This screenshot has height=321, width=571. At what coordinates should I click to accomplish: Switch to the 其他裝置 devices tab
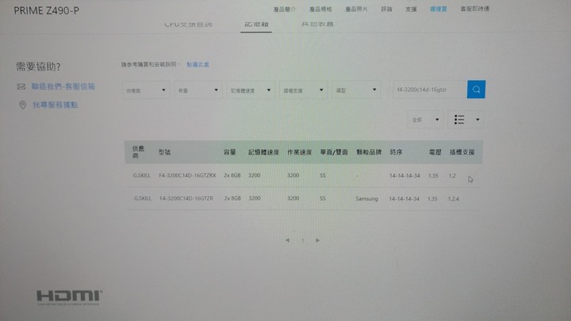317,25
